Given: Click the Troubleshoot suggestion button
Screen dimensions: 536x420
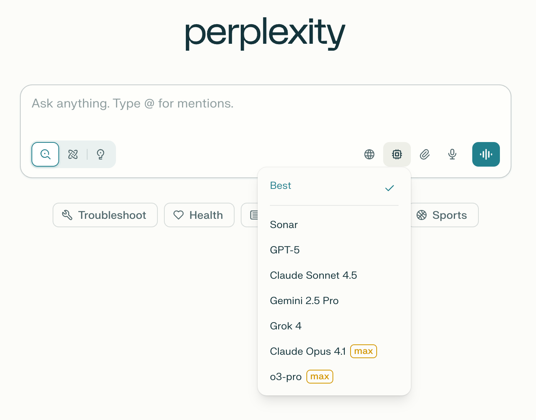Looking at the screenshot, I should click(x=105, y=215).
